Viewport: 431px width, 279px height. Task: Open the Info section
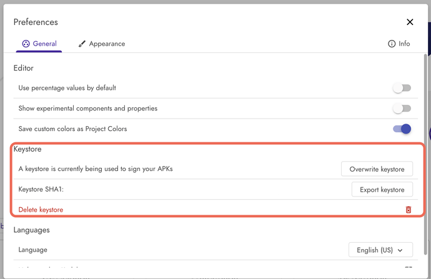(x=399, y=44)
